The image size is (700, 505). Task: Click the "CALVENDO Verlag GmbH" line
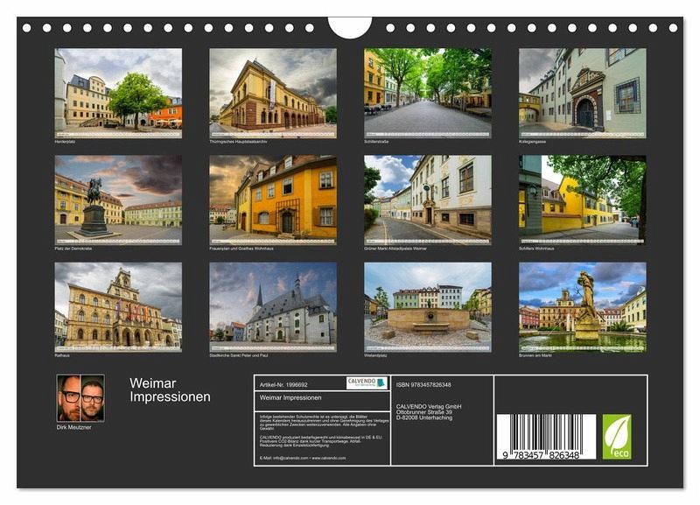429,407
